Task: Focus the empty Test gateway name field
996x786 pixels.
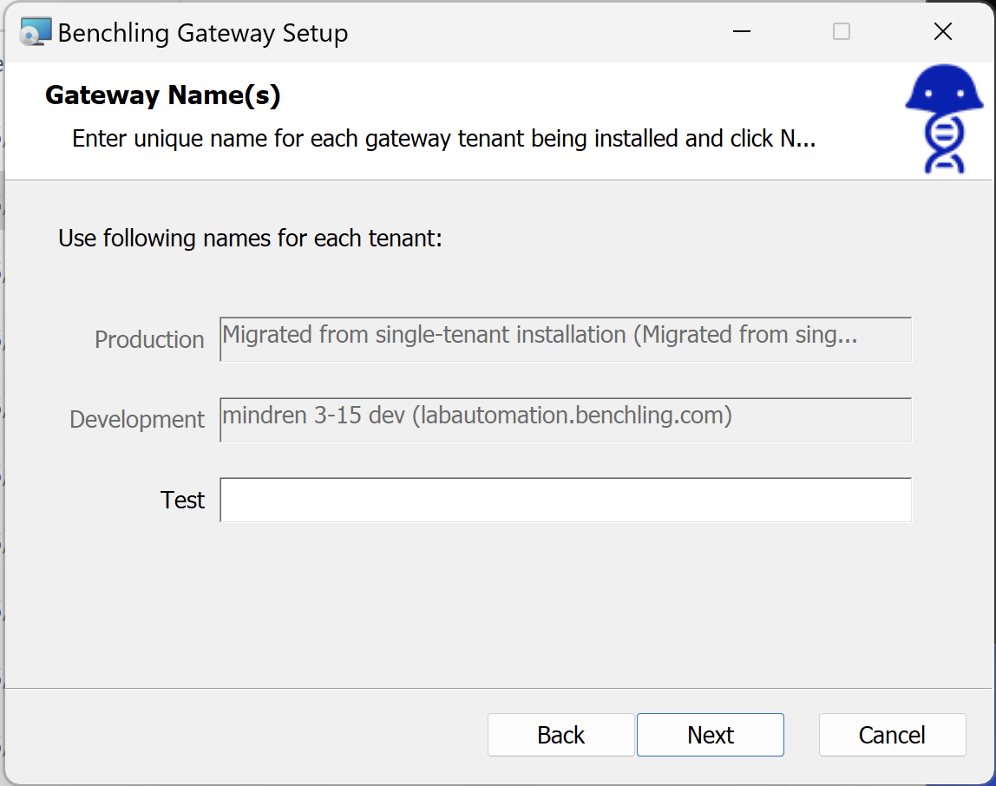Action: (565, 500)
